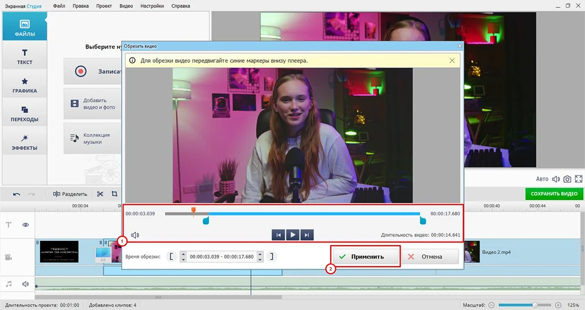
Task: Decrease the trim end time with down arrow
Action: (x=260, y=260)
